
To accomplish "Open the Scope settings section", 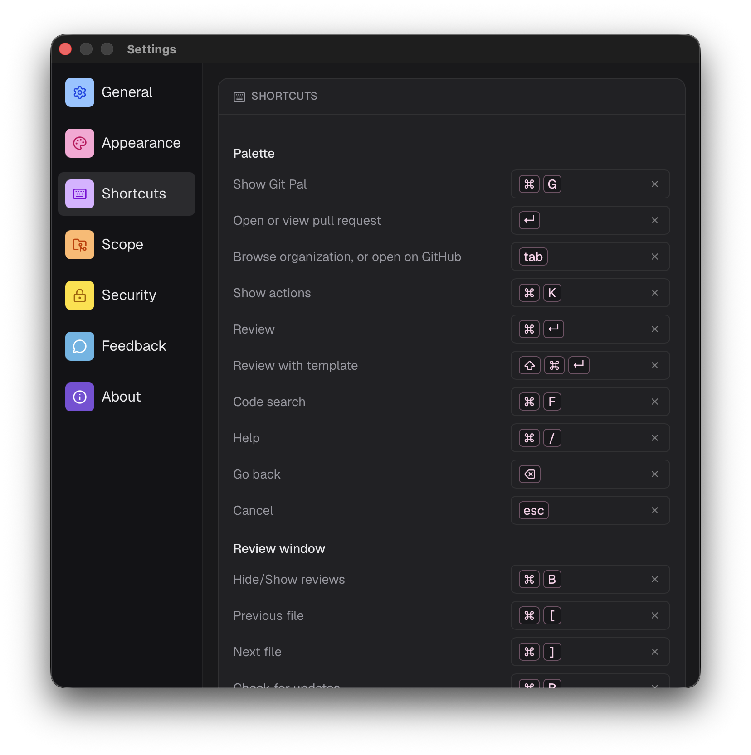I will point(127,245).
